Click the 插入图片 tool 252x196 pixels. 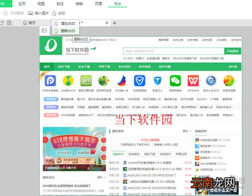tap(38, 13)
